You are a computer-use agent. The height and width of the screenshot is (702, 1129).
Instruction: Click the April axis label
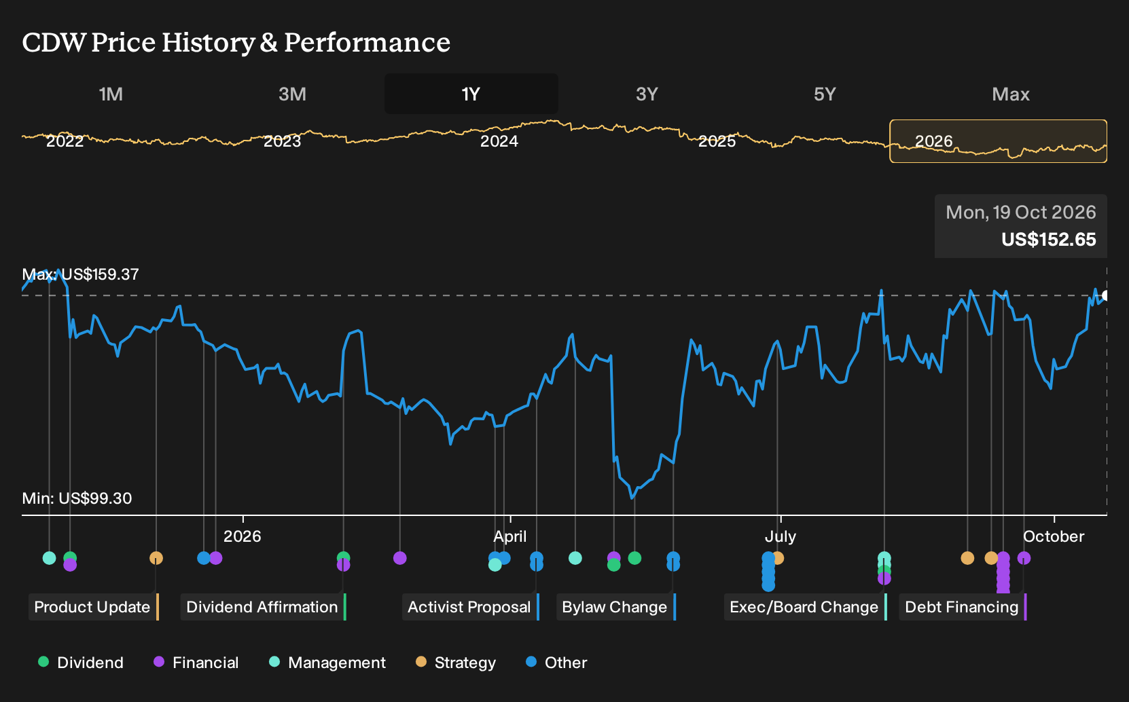[x=510, y=536]
